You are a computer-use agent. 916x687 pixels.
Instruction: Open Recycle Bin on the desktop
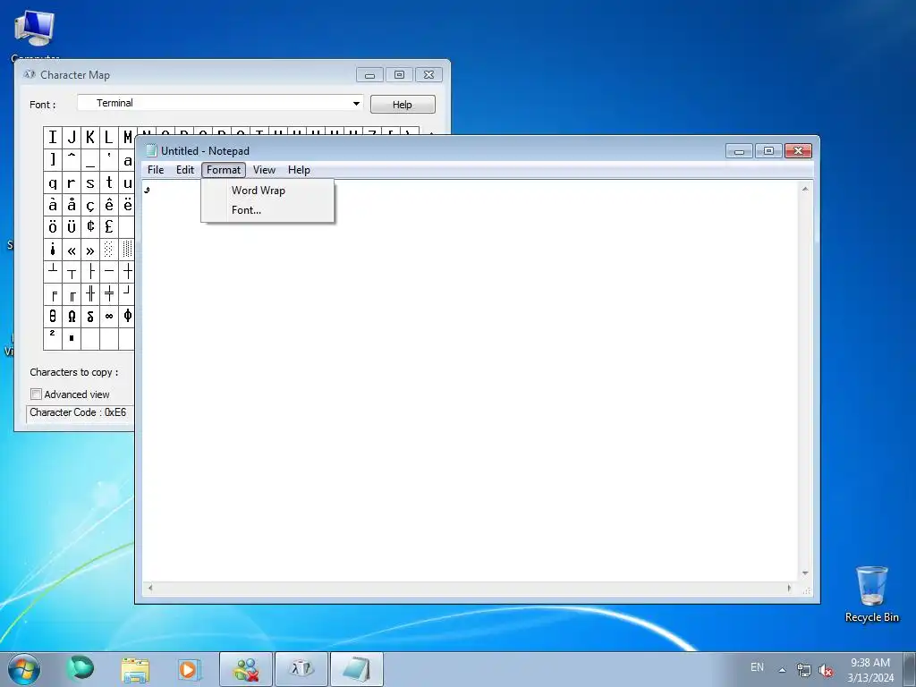(x=871, y=594)
